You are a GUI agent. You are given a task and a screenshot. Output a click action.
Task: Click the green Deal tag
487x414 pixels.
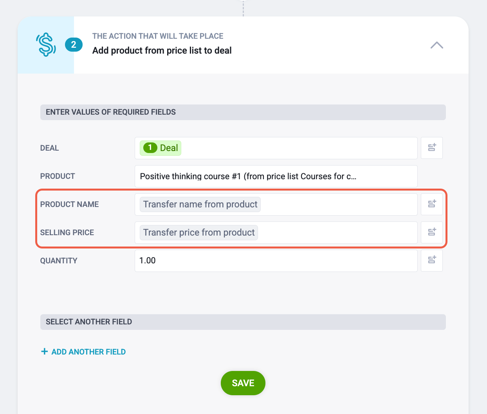161,148
